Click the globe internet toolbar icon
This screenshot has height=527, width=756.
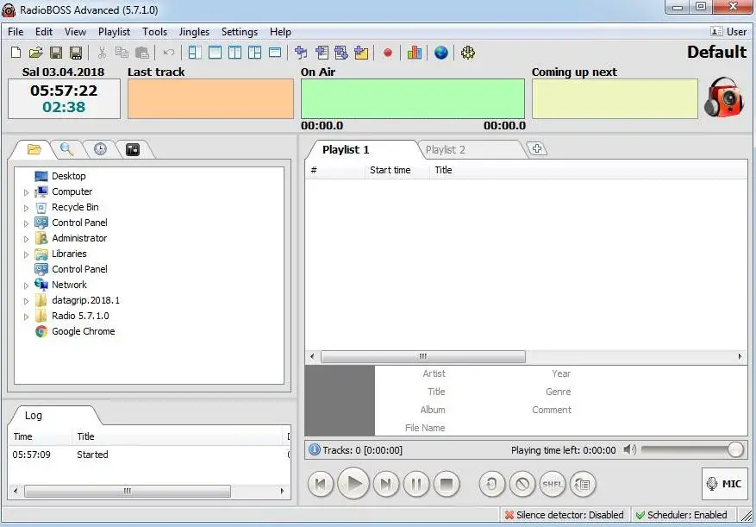pos(440,53)
